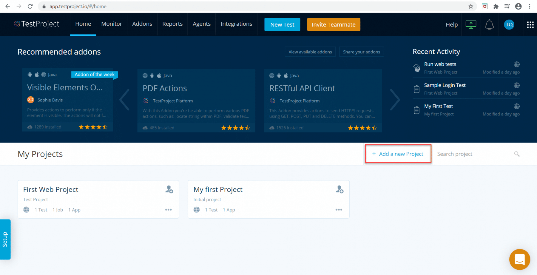Go forward in browser history

pos(19,6)
